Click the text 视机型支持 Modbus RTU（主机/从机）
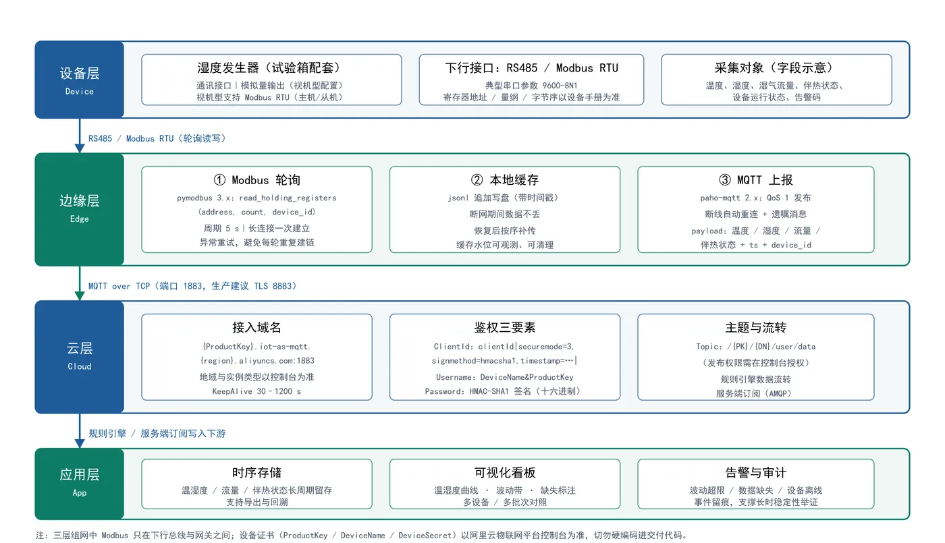945x543 pixels. pyautogui.click(x=271, y=97)
